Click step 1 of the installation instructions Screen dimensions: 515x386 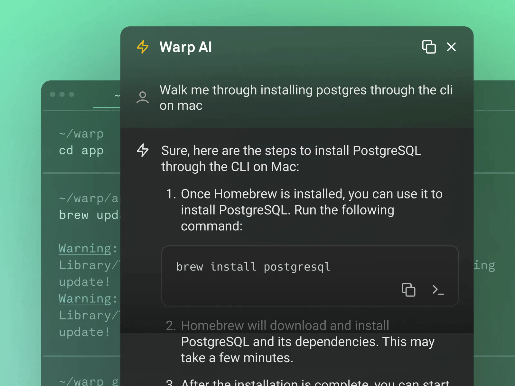312,210
